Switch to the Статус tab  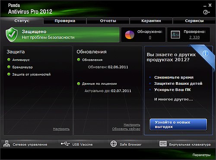tap(22, 21)
